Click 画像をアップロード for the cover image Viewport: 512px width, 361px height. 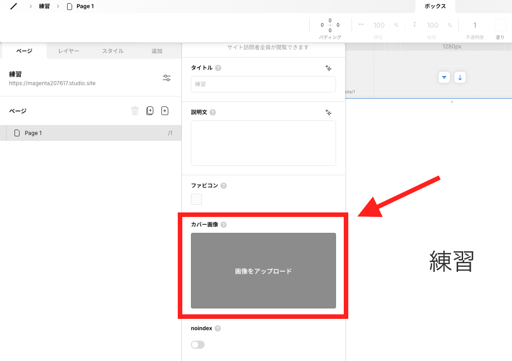click(x=263, y=270)
